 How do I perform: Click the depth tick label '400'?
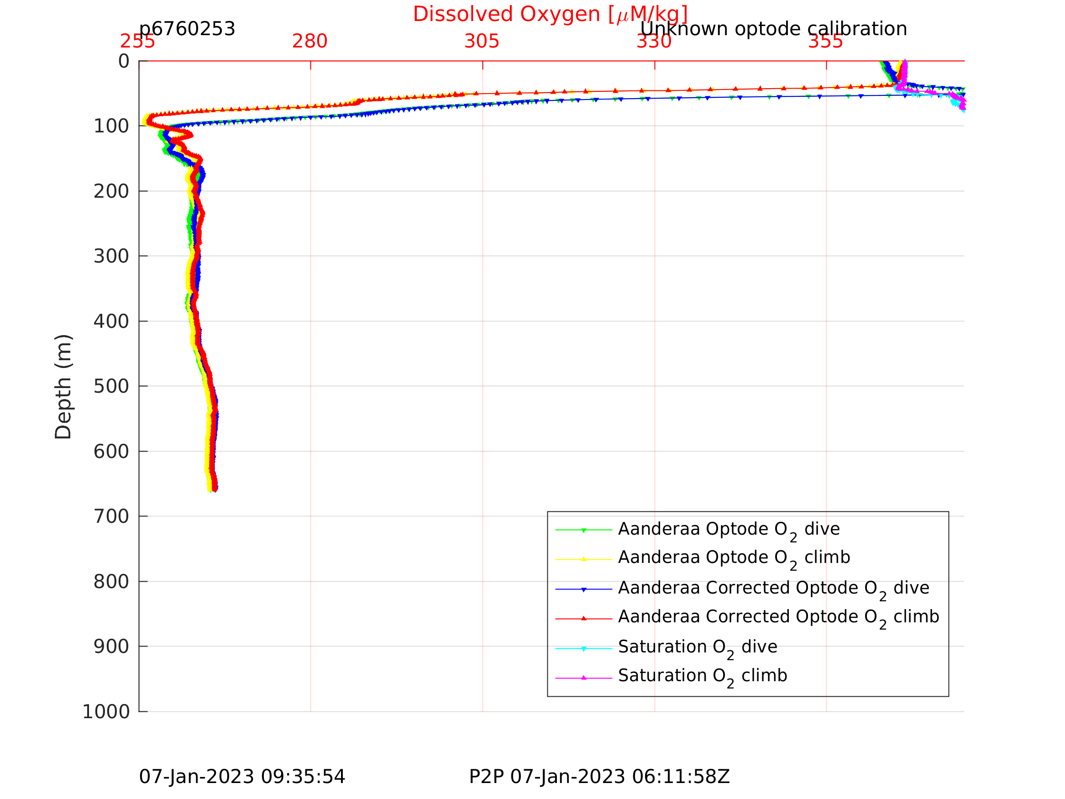point(111,321)
